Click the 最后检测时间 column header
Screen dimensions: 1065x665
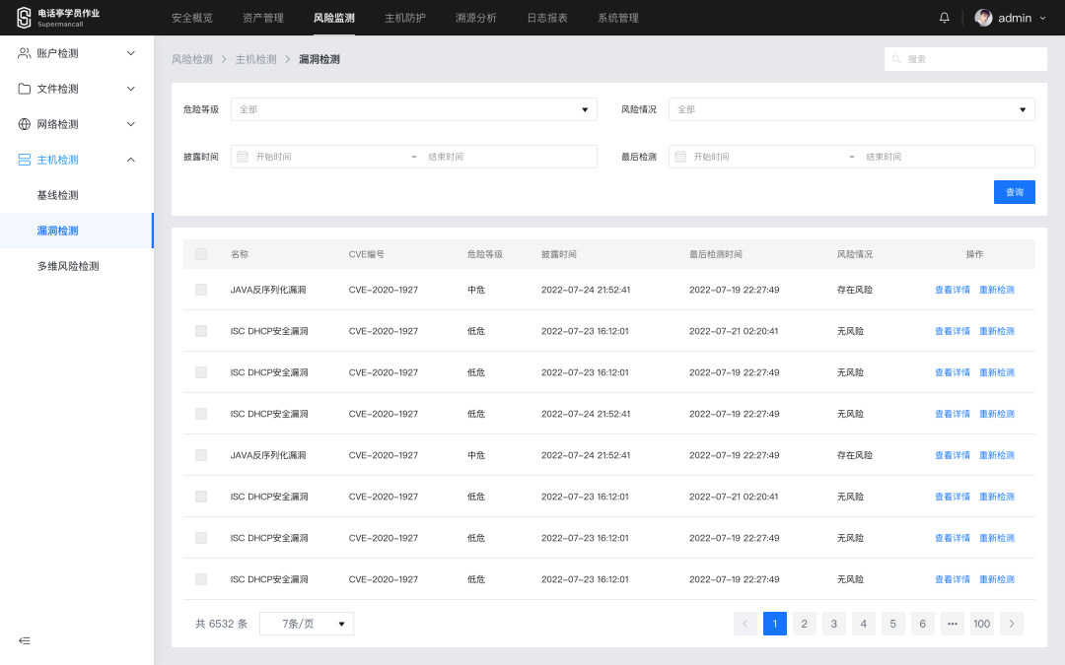715,254
